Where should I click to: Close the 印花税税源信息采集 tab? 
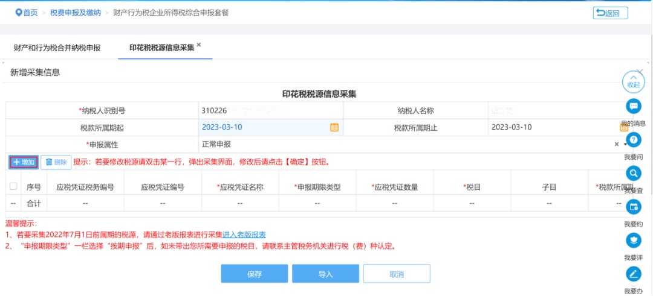198,45
